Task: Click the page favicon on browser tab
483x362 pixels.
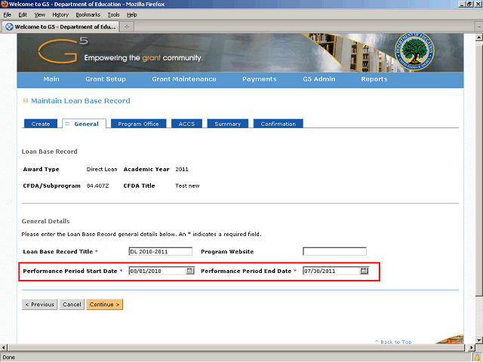Action: pos(9,27)
